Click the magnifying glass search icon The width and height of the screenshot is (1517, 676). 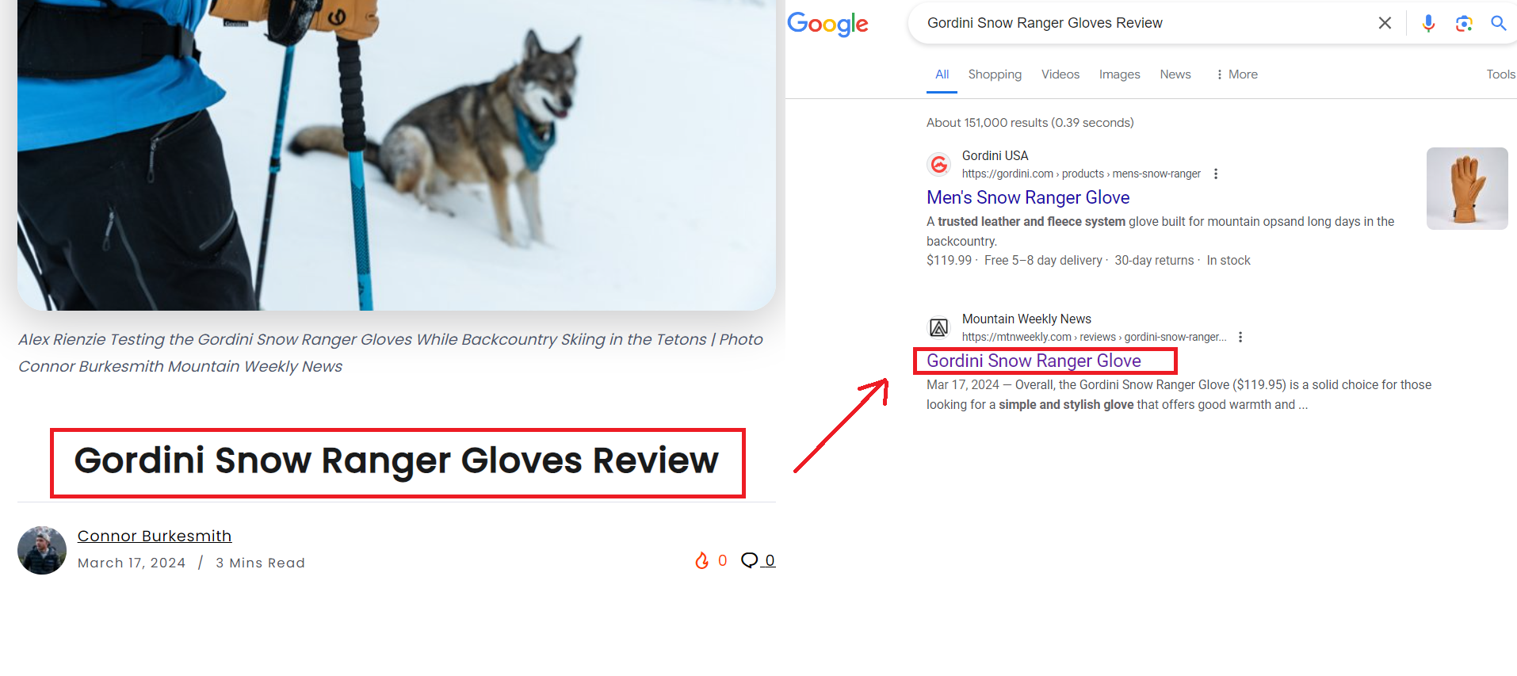pyautogui.click(x=1498, y=23)
